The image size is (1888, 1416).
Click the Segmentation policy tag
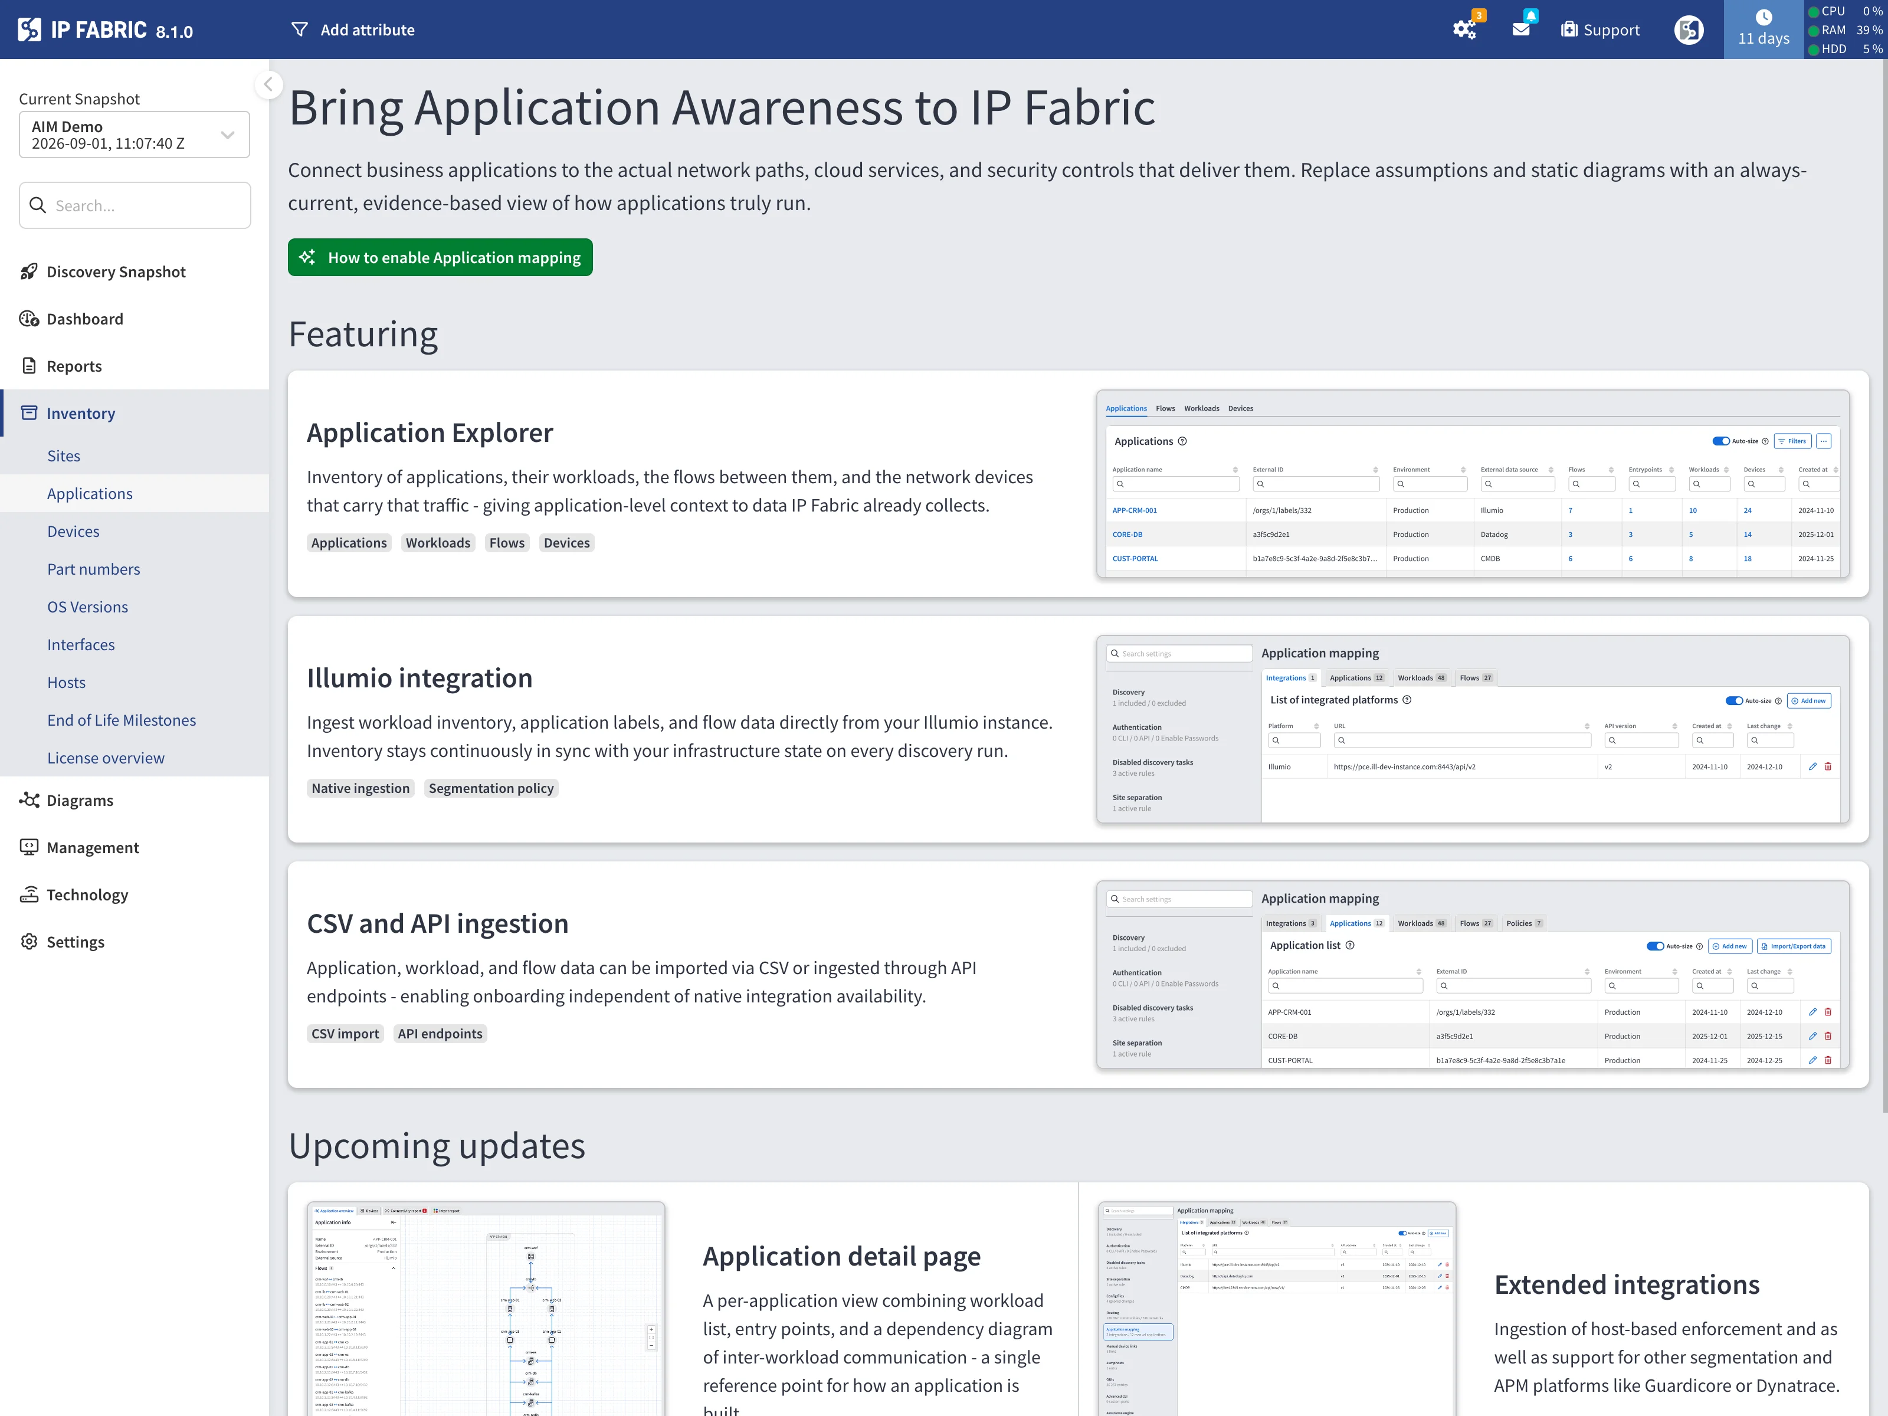click(491, 788)
